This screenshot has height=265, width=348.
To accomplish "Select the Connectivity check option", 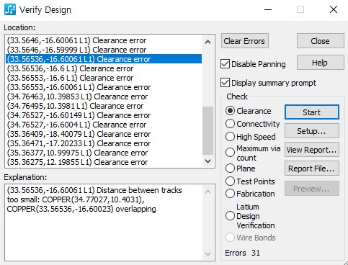I will (230, 124).
